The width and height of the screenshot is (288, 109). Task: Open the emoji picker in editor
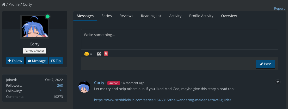point(88,54)
